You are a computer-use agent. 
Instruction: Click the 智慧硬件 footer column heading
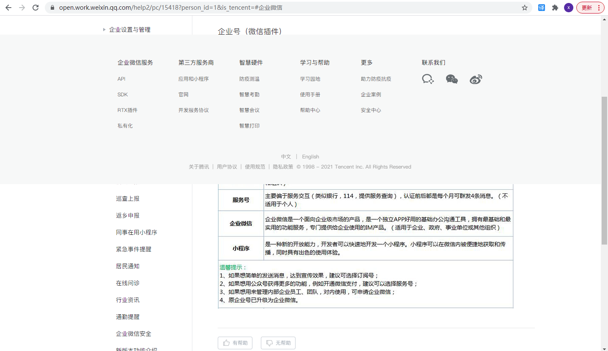pos(251,63)
